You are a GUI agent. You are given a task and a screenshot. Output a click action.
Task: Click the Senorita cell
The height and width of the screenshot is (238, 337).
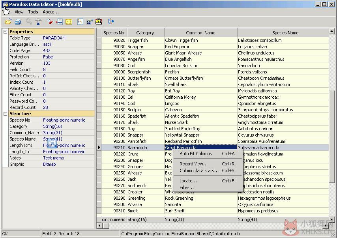pyautogui.click(x=201, y=204)
